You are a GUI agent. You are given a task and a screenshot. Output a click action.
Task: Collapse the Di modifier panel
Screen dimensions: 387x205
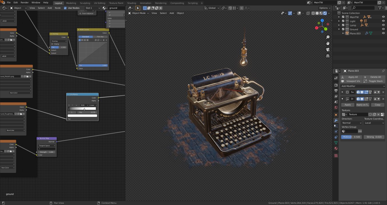pyautogui.click(x=343, y=99)
